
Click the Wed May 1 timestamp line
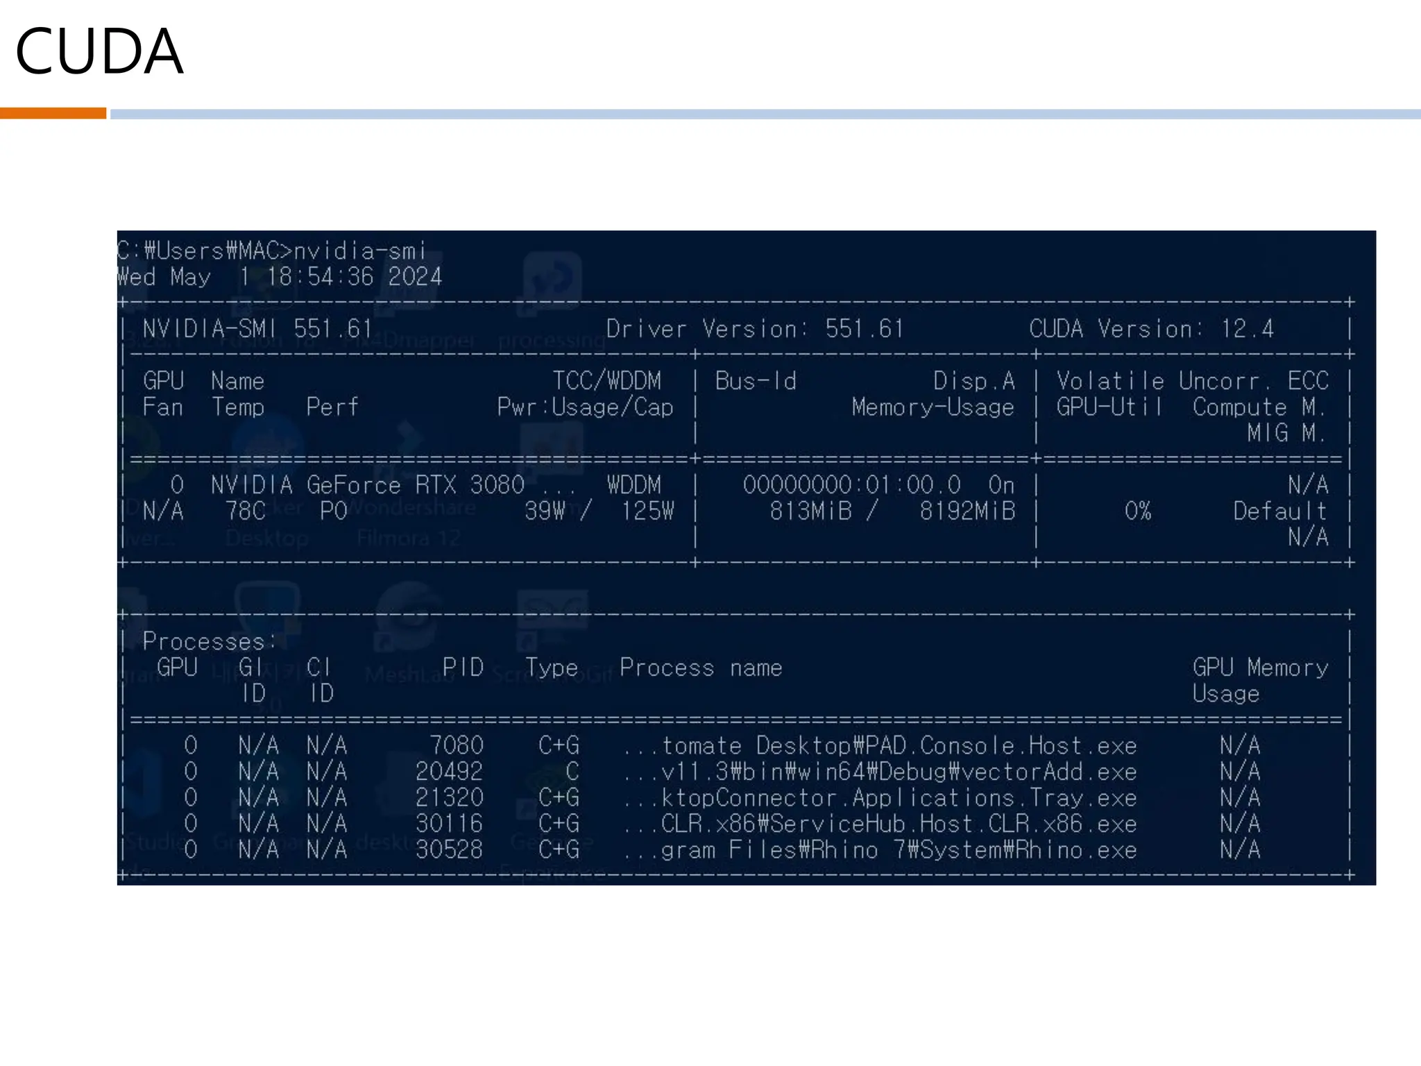[x=279, y=277]
